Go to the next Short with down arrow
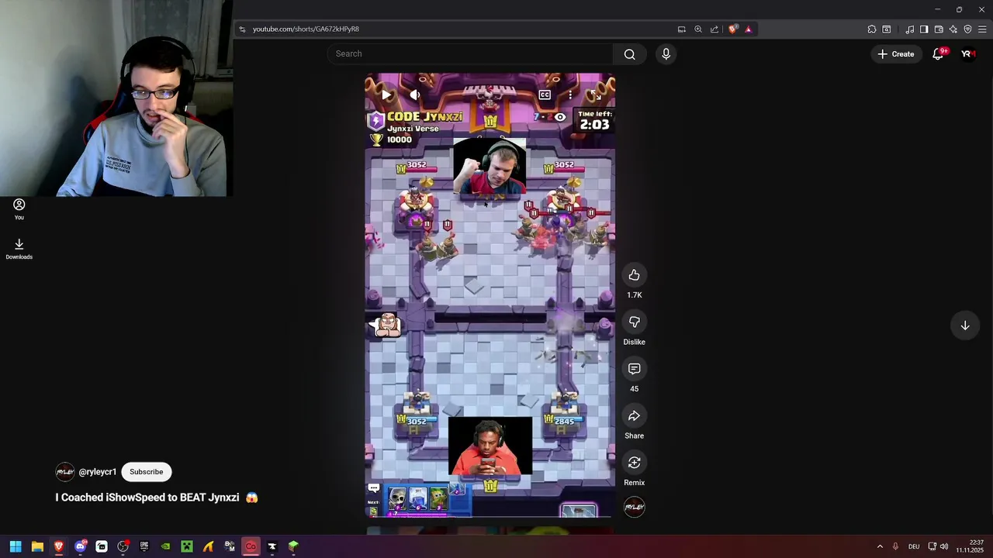The height and width of the screenshot is (558, 993). [x=965, y=325]
